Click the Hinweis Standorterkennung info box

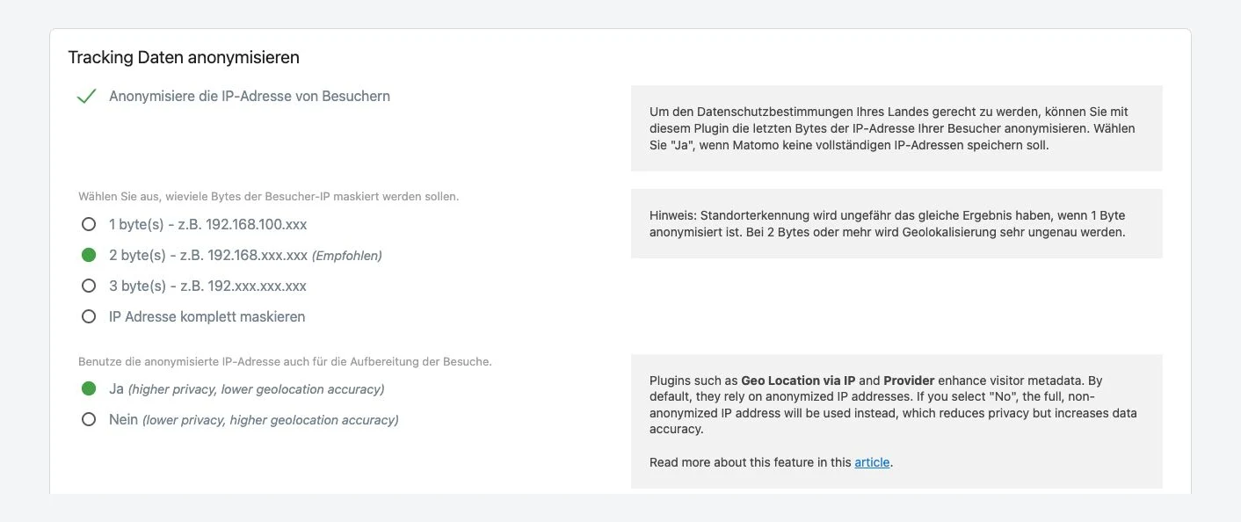(896, 224)
